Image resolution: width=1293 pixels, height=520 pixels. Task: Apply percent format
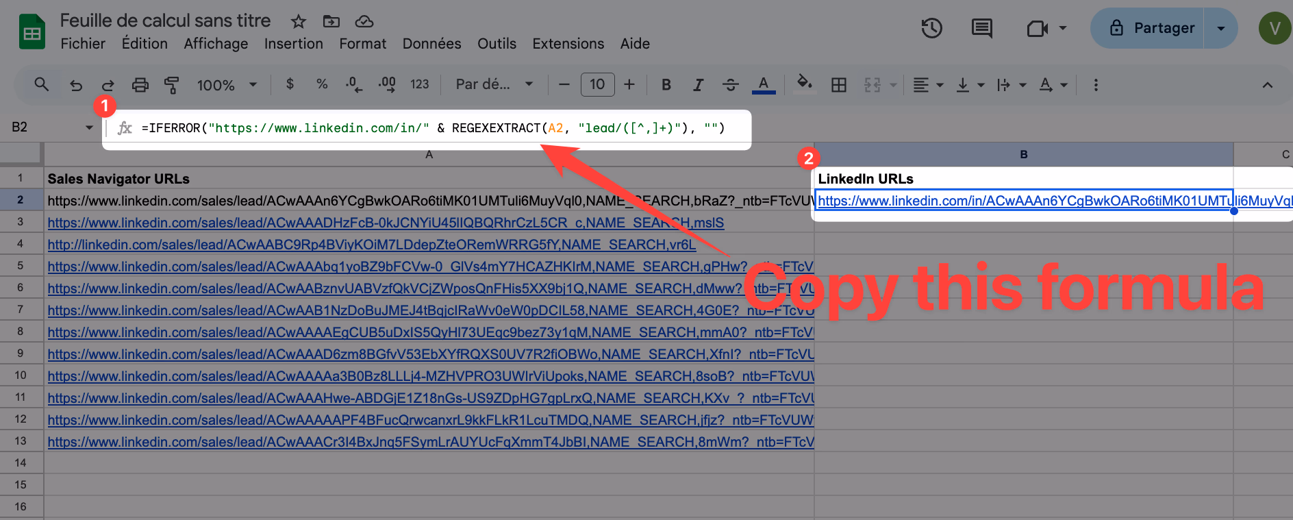tap(322, 84)
